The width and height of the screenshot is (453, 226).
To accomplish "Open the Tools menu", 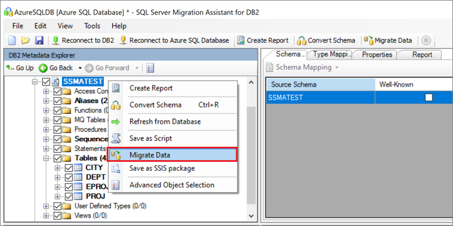I will pos(92,26).
